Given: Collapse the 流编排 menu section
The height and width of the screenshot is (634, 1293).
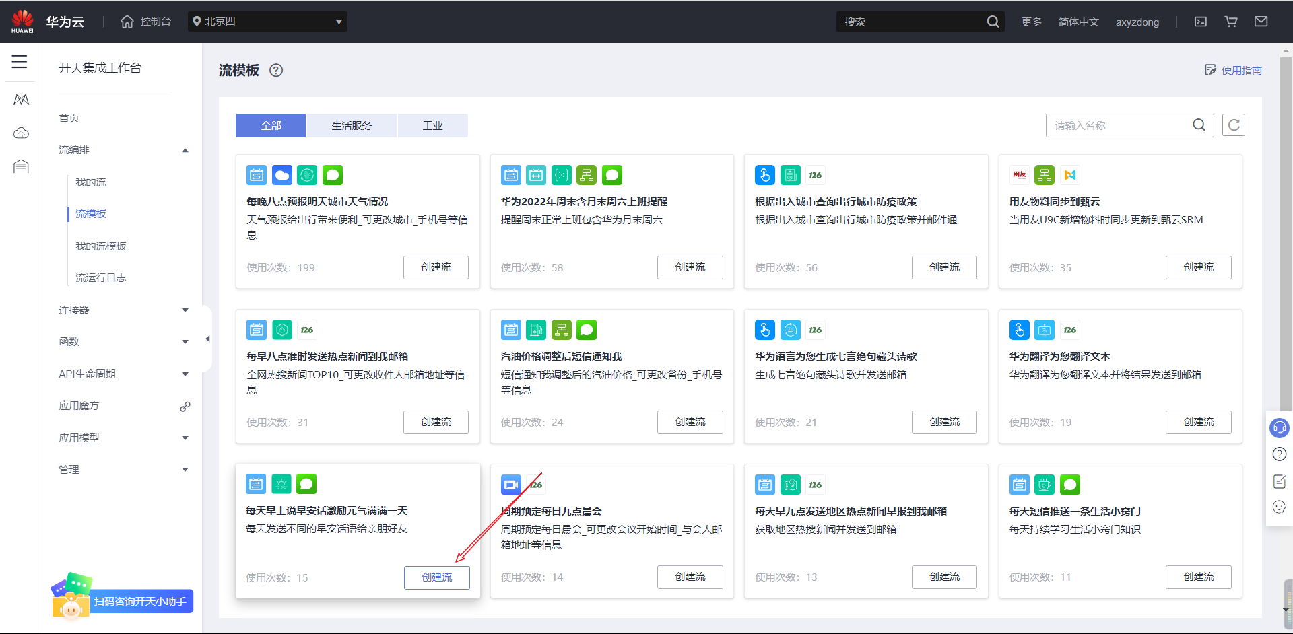Looking at the screenshot, I should click(x=185, y=150).
